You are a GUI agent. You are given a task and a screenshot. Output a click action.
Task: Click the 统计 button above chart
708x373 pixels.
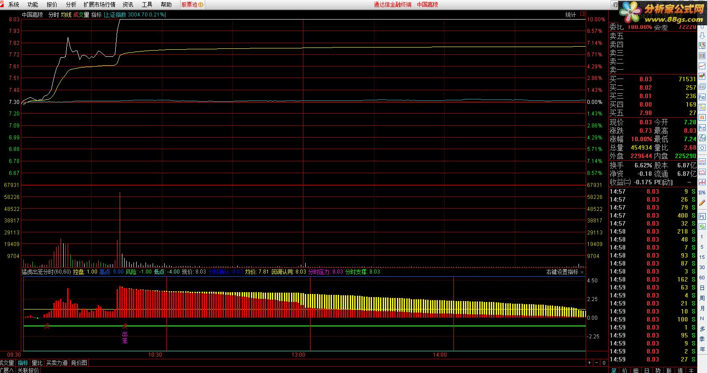(x=570, y=15)
